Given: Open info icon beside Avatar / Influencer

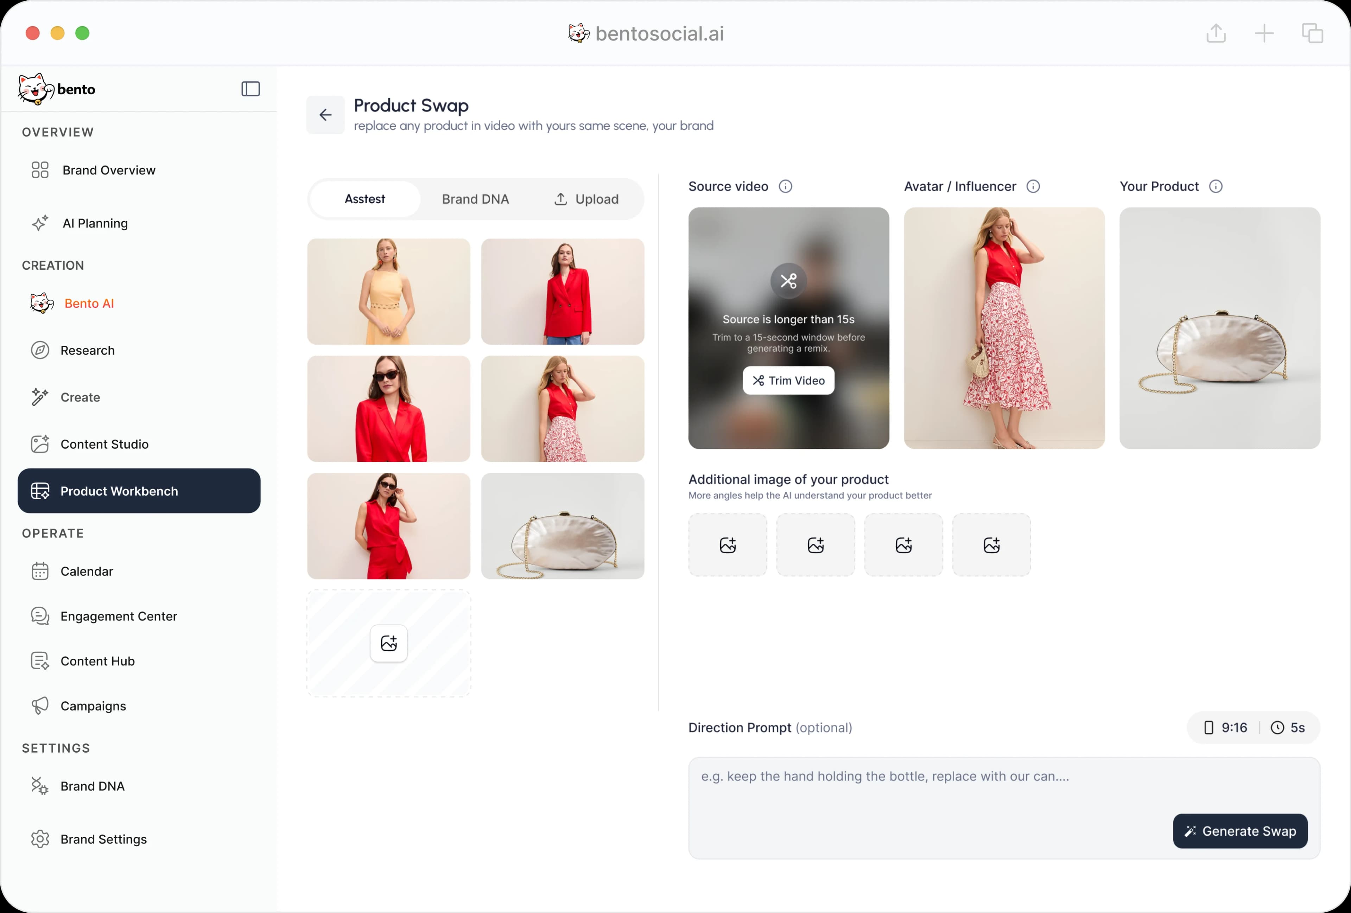Looking at the screenshot, I should coord(1033,186).
